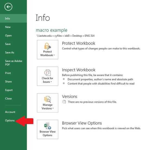Click the Browser View Options Excel icon

(48, 126)
